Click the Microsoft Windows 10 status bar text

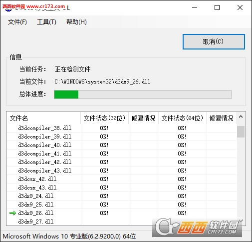pos(69,236)
